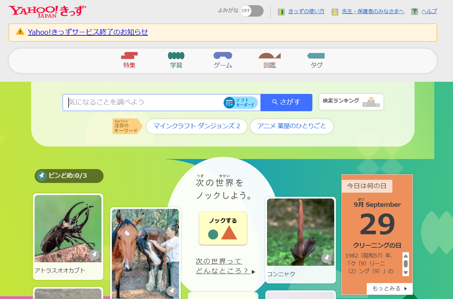The height and width of the screenshot is (299, 453).
Task: Open the ゲーム menu section
Action: (223, 60)
